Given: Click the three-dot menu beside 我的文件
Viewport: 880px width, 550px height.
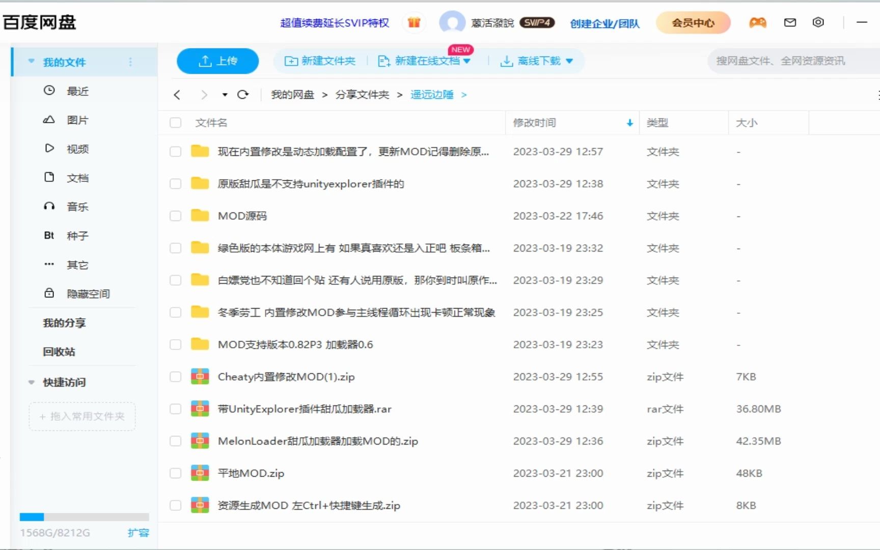Looking at the screenshot, I should (x=130, y=62).
